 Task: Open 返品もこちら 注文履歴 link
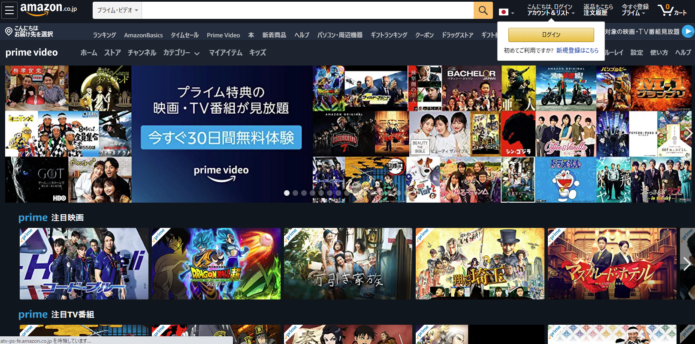click(598, 10)
